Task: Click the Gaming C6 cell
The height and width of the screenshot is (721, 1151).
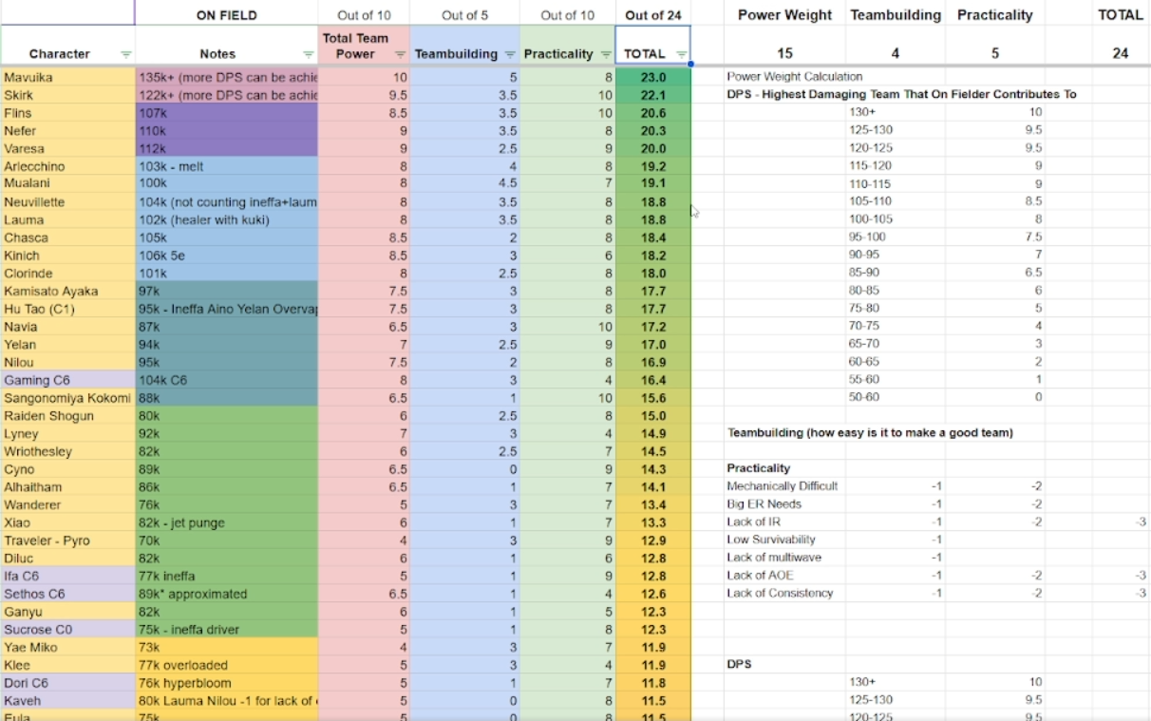Action: (x=67, y=380)
